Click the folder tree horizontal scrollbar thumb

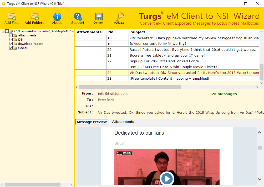(33, 184)
